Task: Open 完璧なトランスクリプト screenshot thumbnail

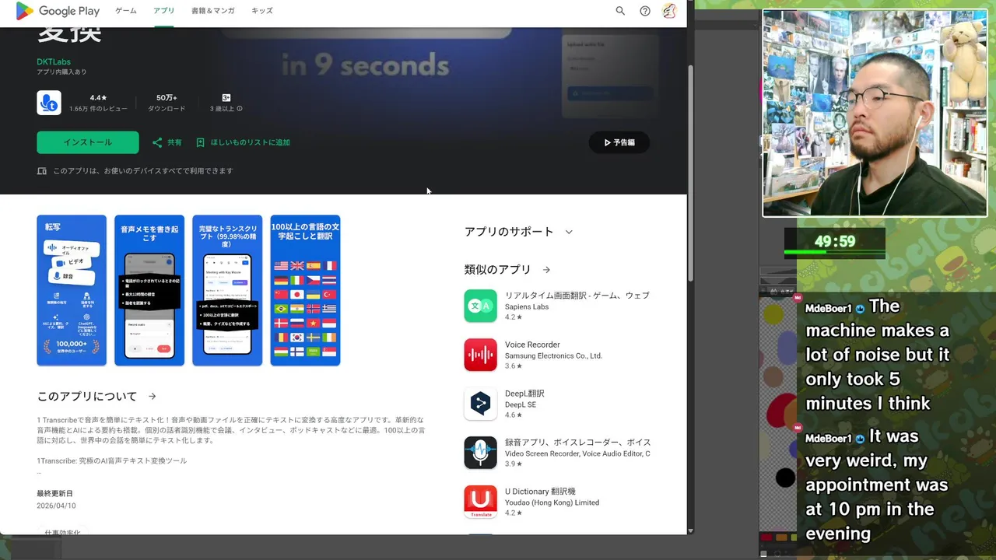Action: click(x=227, y=290)
